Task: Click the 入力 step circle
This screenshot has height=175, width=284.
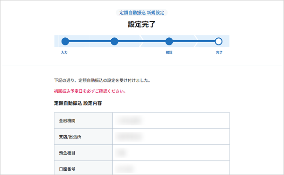Action: [x=65, y=41]
